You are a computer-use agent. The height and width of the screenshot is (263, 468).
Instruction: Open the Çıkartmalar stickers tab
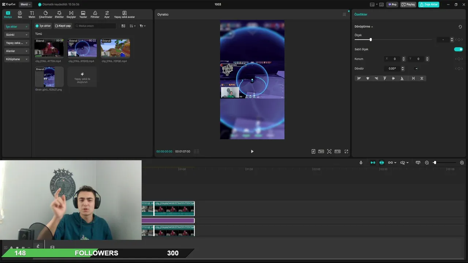[46, 15]
